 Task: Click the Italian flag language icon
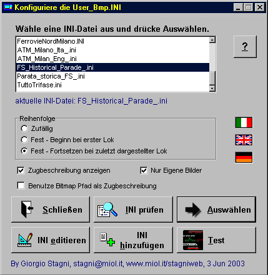(x=244, y=122)
